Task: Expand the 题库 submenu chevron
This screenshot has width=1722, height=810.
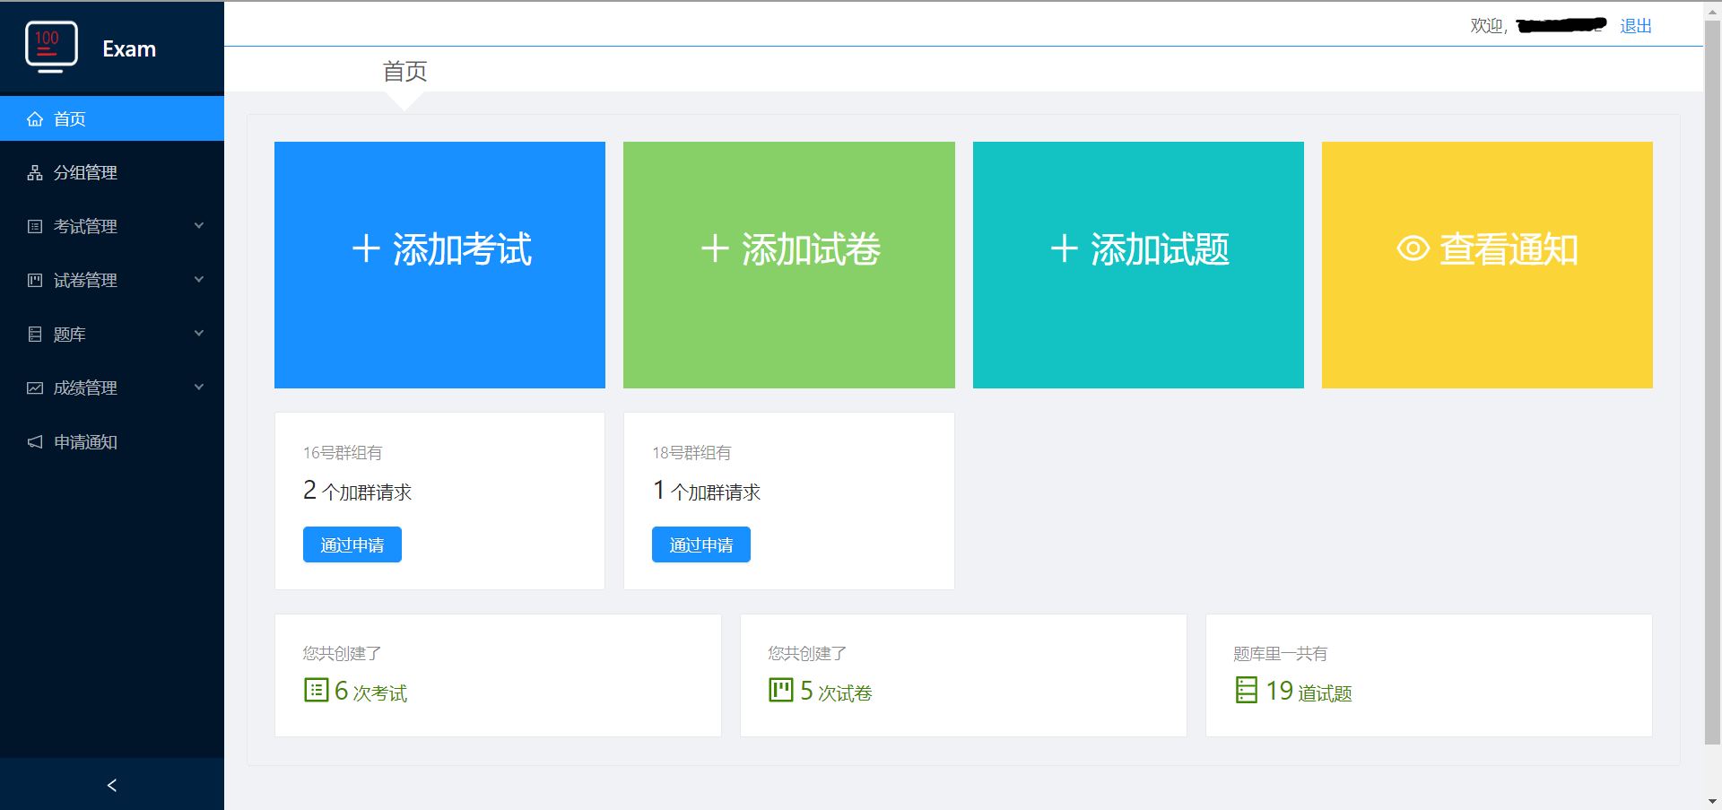Action: (199, 334)
